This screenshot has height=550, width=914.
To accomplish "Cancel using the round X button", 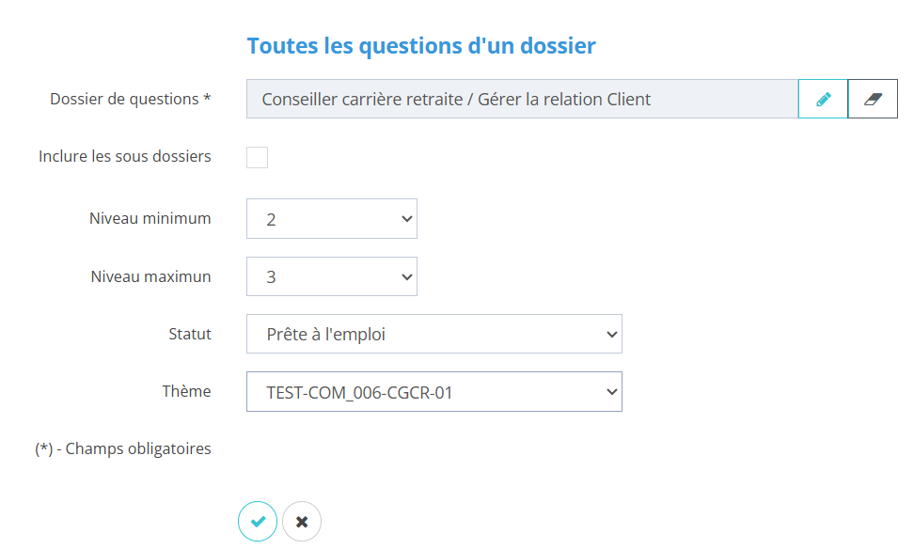I will tap(302, 522).
